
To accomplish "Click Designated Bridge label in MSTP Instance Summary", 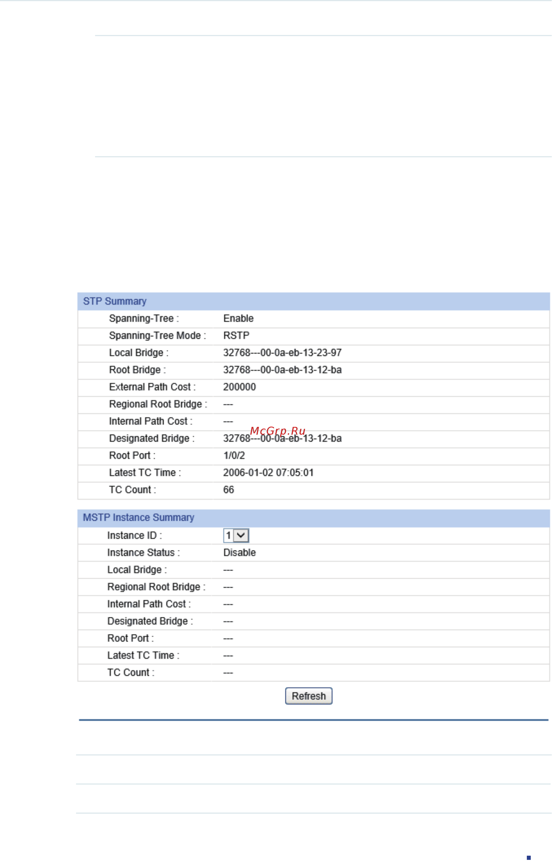I will click(x=150, y=621).
